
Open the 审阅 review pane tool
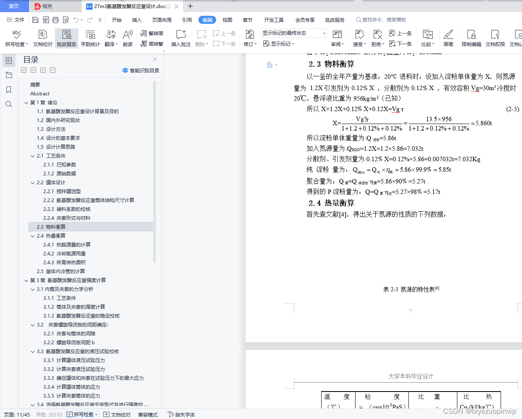pos(337,38)
